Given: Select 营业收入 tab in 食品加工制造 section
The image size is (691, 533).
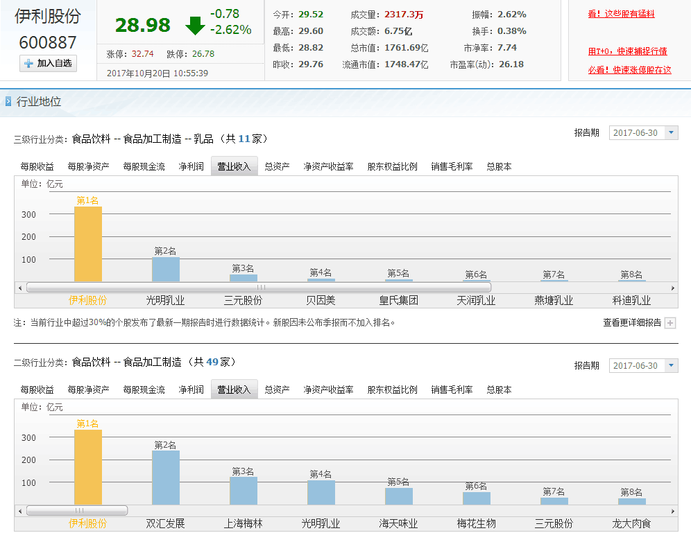Looking at the screenshot, I should pyautogui.click(x=234, y=390).
